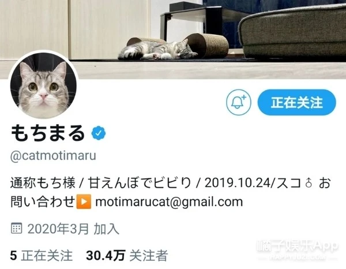Screen dimensions: 346x269
Task: Click the 2020年3月 加入 join date text
Action: (73, 229)
